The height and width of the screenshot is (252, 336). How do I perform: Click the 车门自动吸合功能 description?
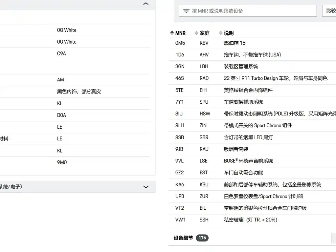(243, 173)
